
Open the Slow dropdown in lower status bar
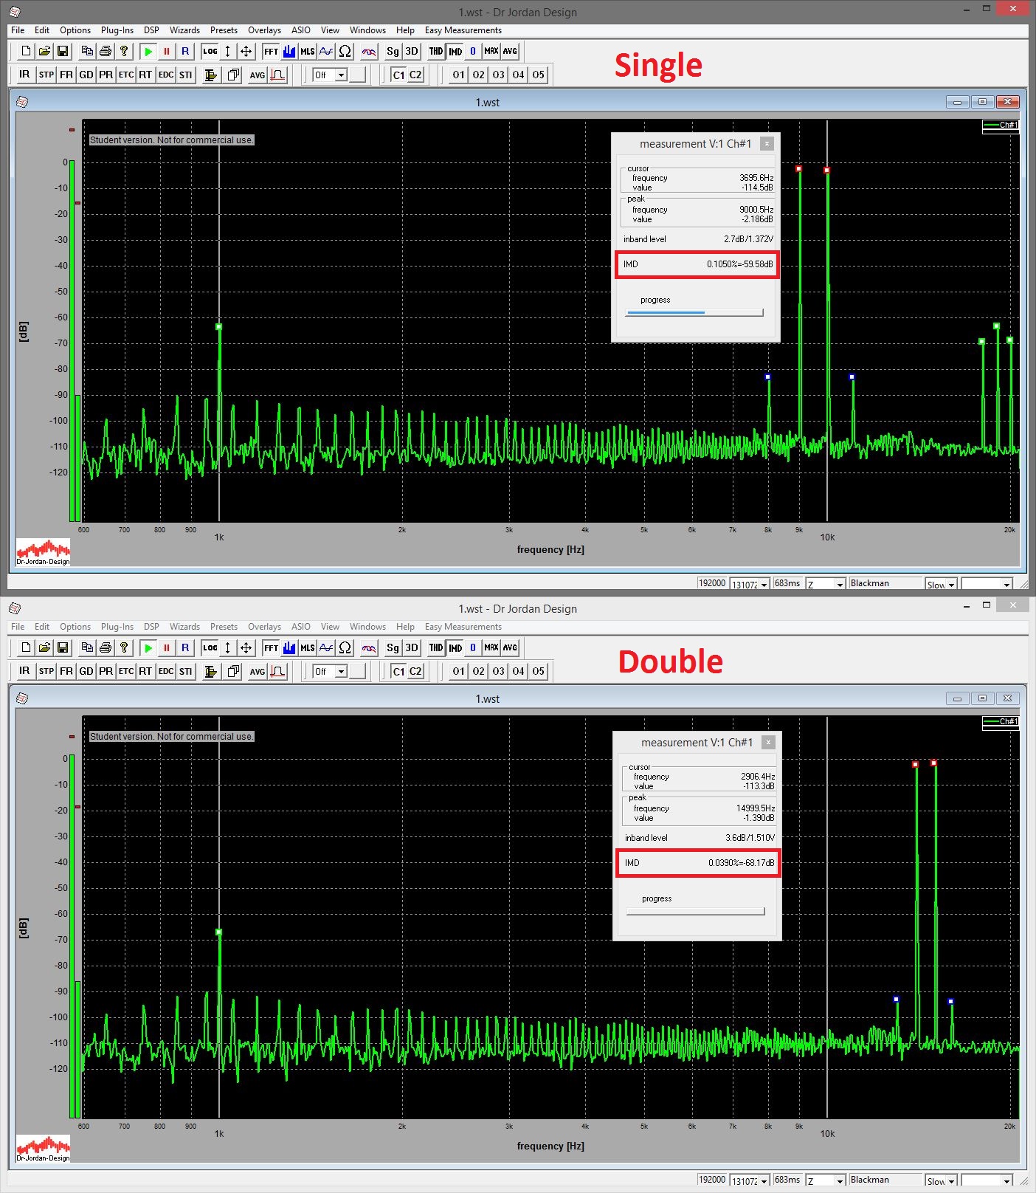coord(941,1180)
